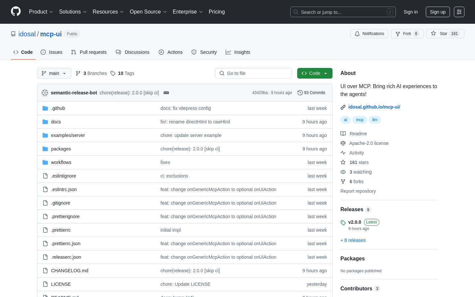Open the Enterprise dropdown menu
475x297 pixels.
(188, 12)
